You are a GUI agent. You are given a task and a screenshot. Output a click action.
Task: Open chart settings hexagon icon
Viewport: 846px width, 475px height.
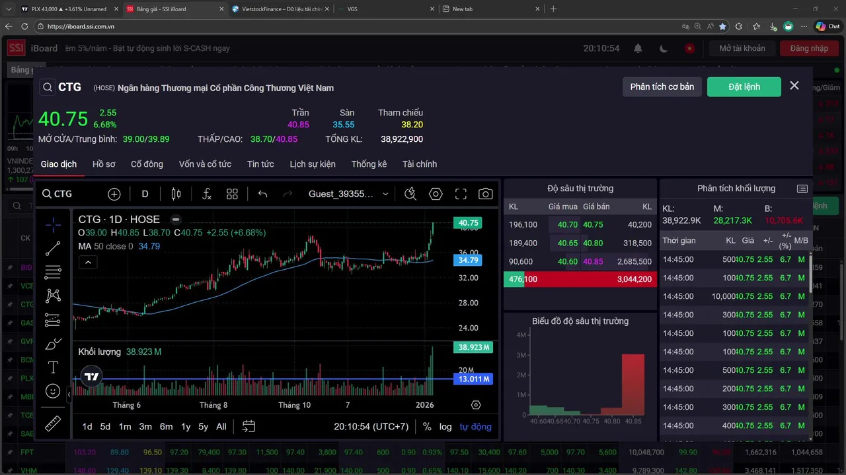(436, 194)
